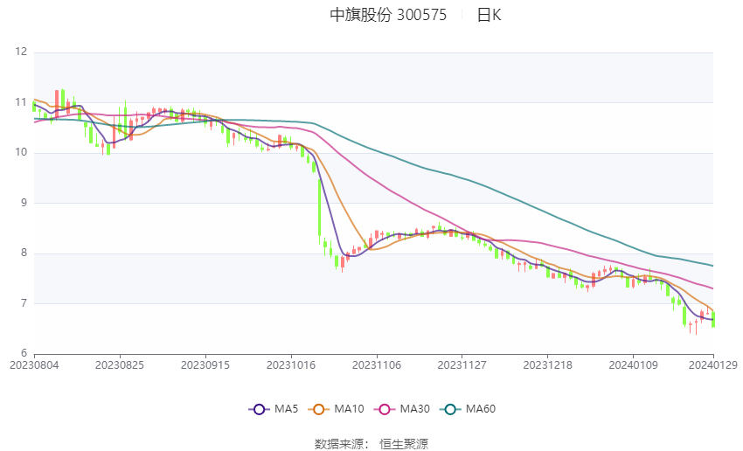The width and height of the screenshot is (743, 451).
Task: Click the 20231106 date label on the x-axis
Action: tap(376, 364)
